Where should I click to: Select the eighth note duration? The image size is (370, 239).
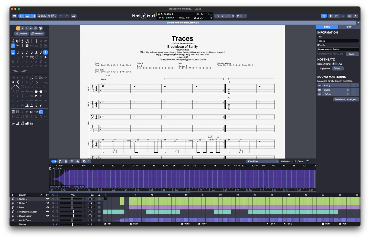click(27, 53)
